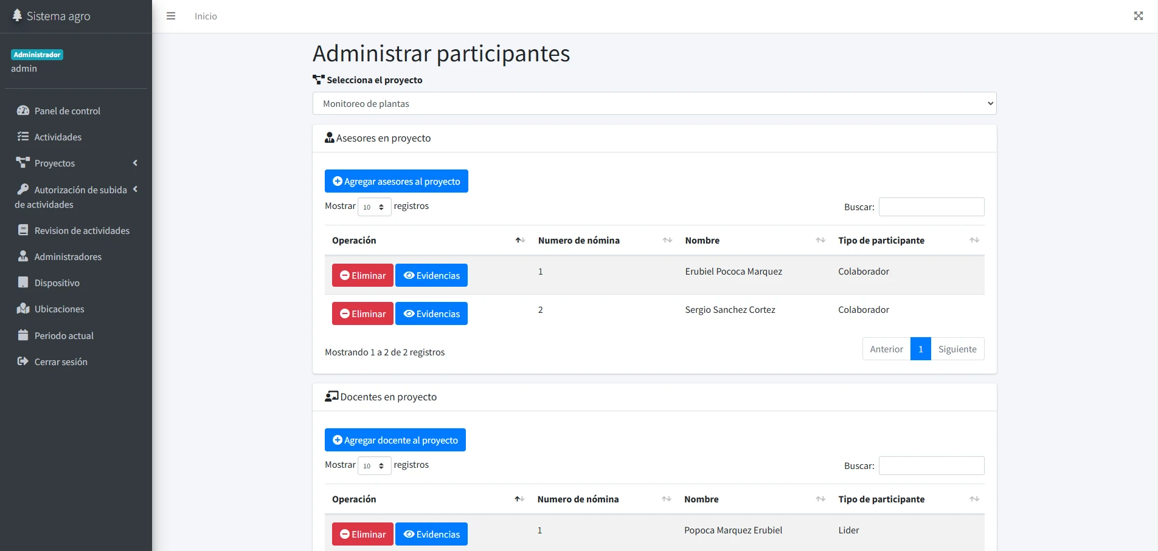Click the Autorización key icon
This screenshot has height=551, width=1158.
point(23,189)
